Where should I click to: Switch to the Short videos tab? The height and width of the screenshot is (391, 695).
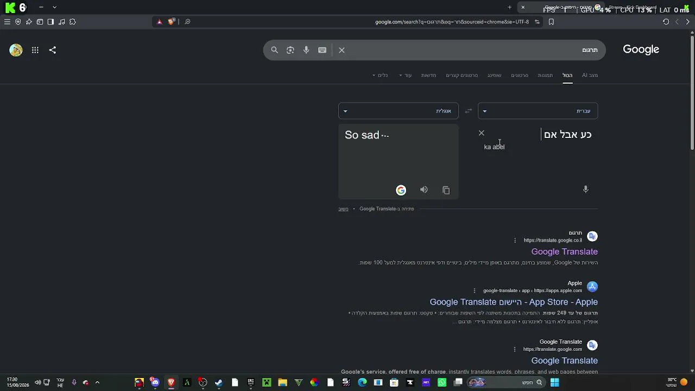[x=462, y=75]
